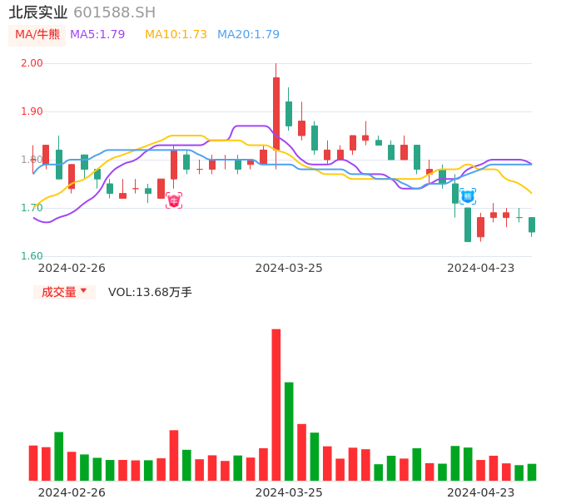The width and height of the screenshot is (571, 504).
Task: Toggle the MA20:1.79 legend label
Action: tap(248, 35)
